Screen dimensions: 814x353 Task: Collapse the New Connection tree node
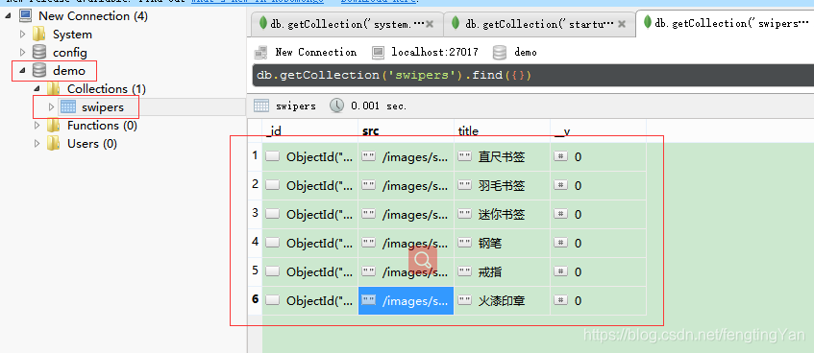[x=8, y=16]
